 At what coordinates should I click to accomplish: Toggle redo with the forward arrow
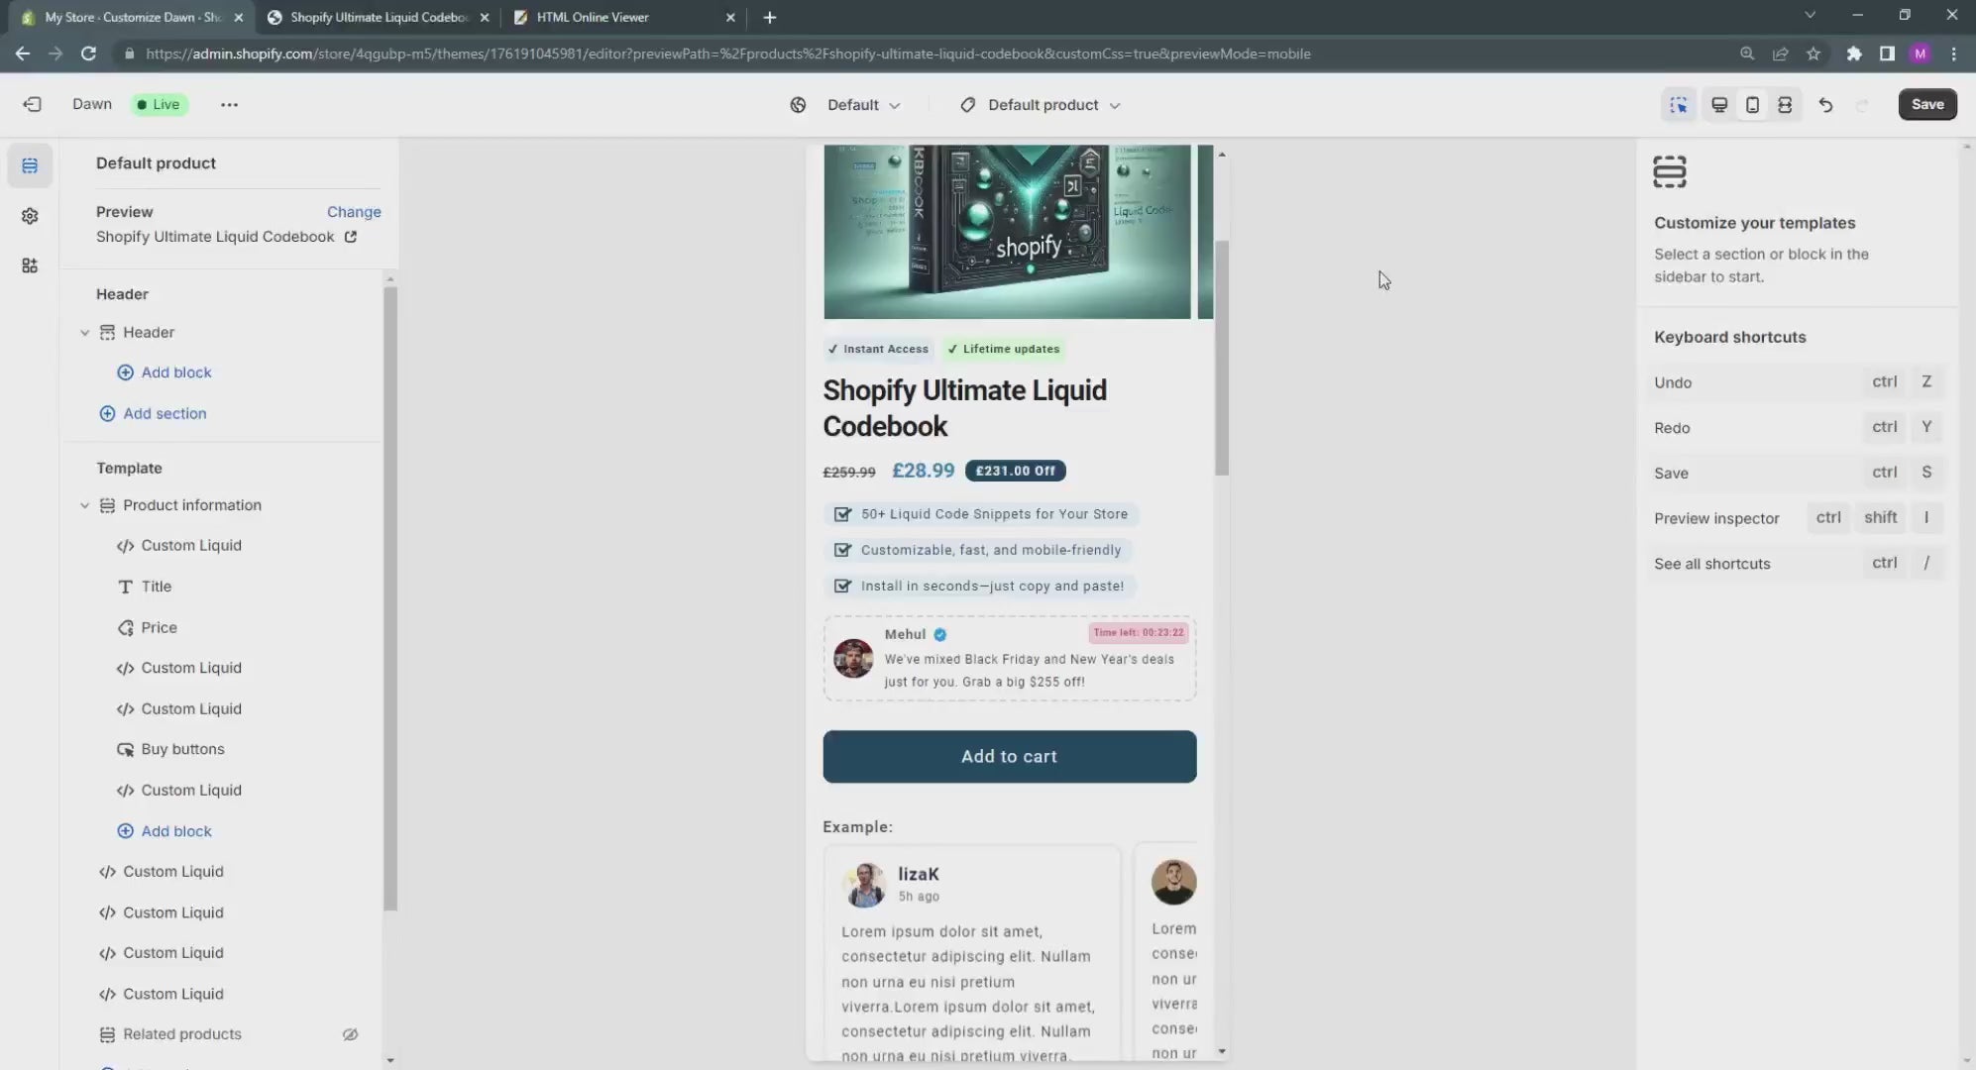click(x=1863, y=104)
